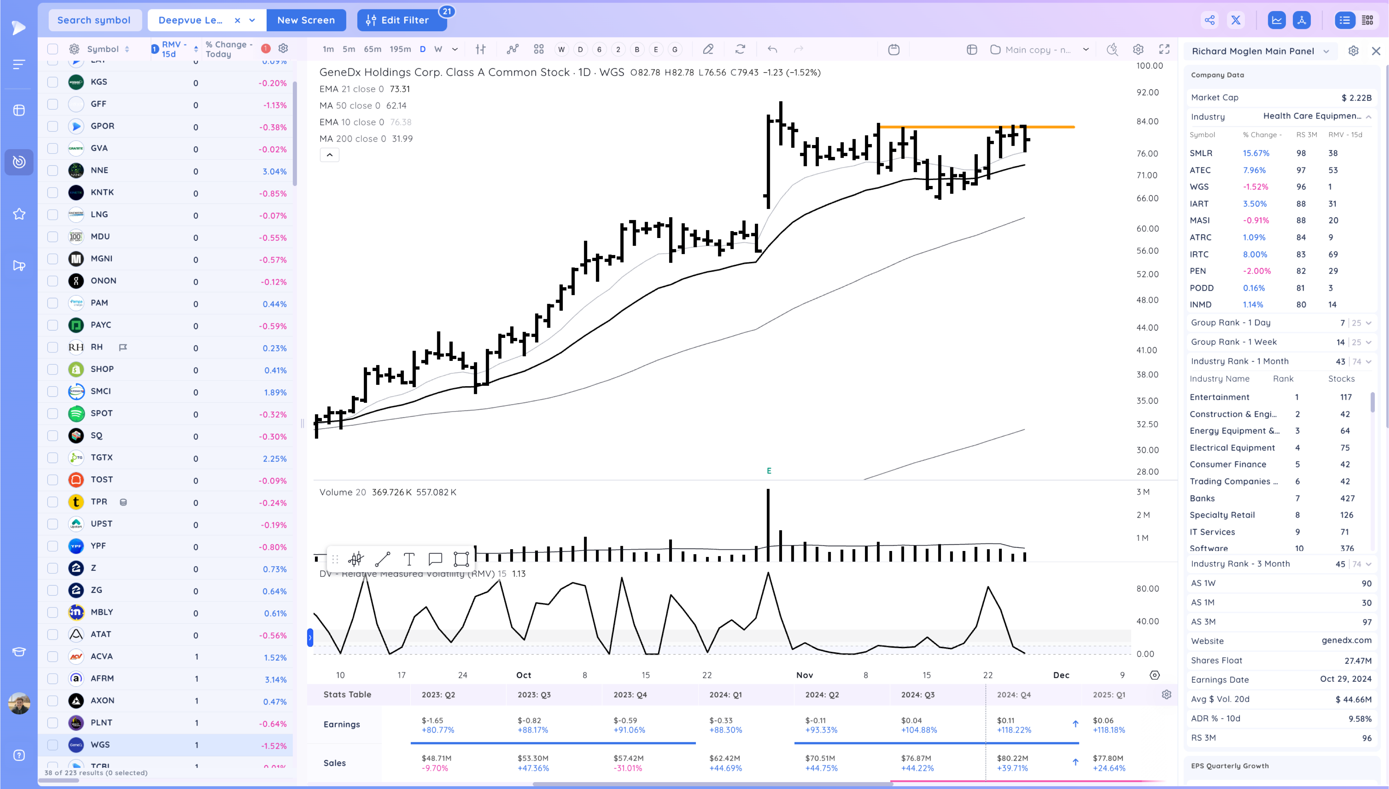Open Stats Table settings gear

(x=1167, y=694)
